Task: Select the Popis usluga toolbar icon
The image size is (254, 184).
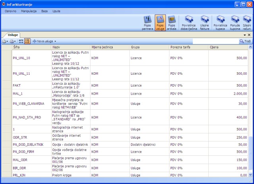Action: tap(160, 23)
